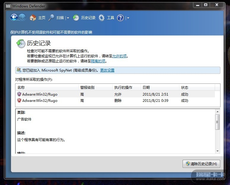The height and width of the screenshot is (185, 230).
Task: Click 高 alert level in 0:39 row
Action: pos(82,100)
